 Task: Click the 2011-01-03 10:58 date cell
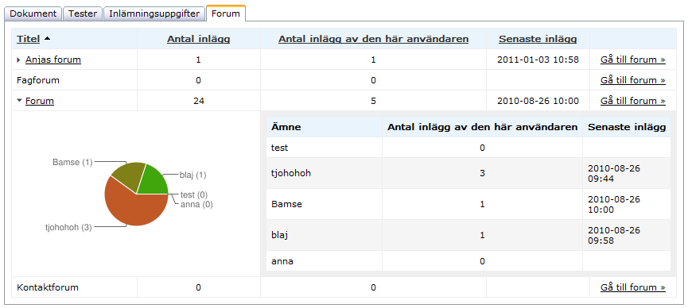538,60
